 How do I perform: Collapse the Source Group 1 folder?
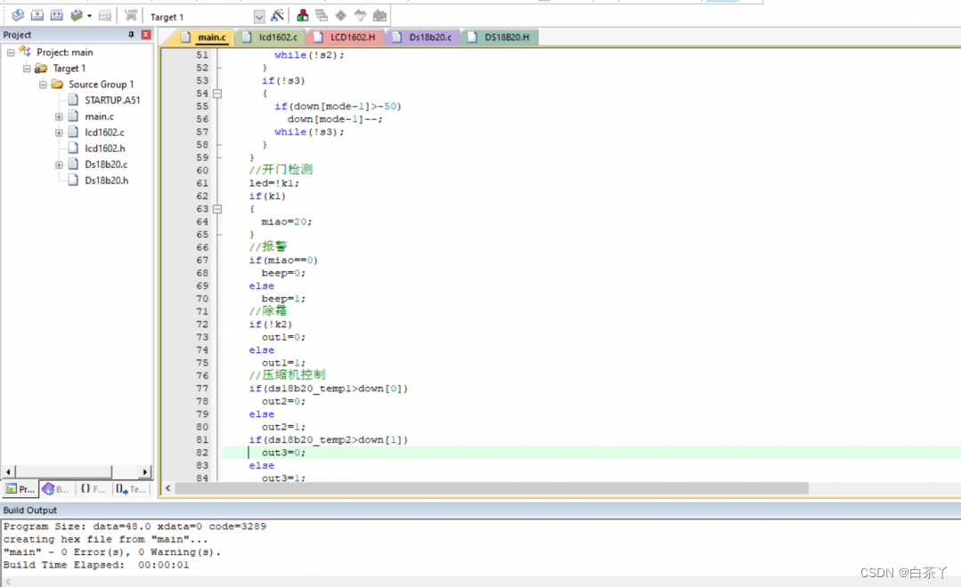click(43, 84)
